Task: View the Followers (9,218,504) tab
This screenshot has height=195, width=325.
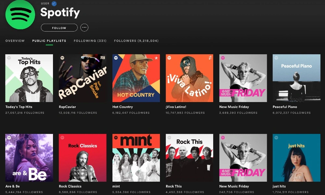Action: (x=136, y=41)
